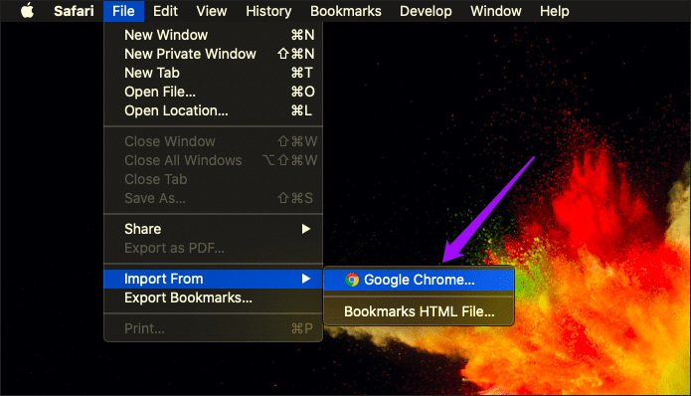Open the Safari application menu
This screenshot has height=396, width=691.
74,11
